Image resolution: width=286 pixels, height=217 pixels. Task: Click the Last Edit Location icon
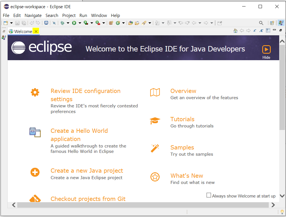(x=181, y=23)
